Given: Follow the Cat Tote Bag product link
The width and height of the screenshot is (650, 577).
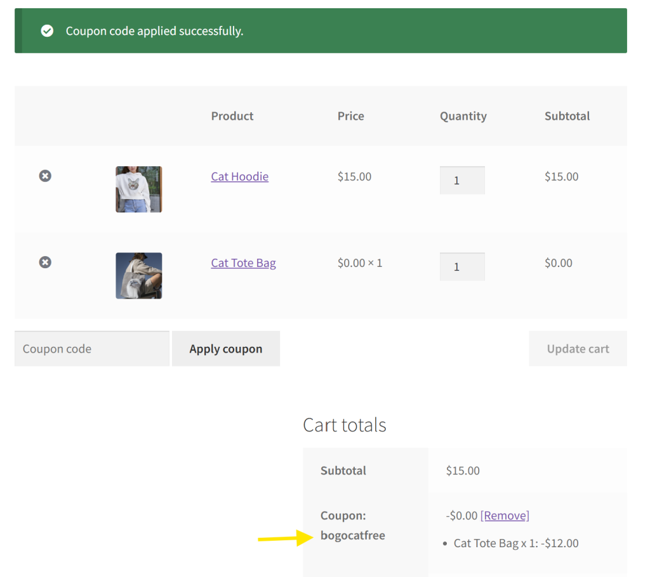Looking at the screenshot, I should pyautogui.click(x=243, y=263).
